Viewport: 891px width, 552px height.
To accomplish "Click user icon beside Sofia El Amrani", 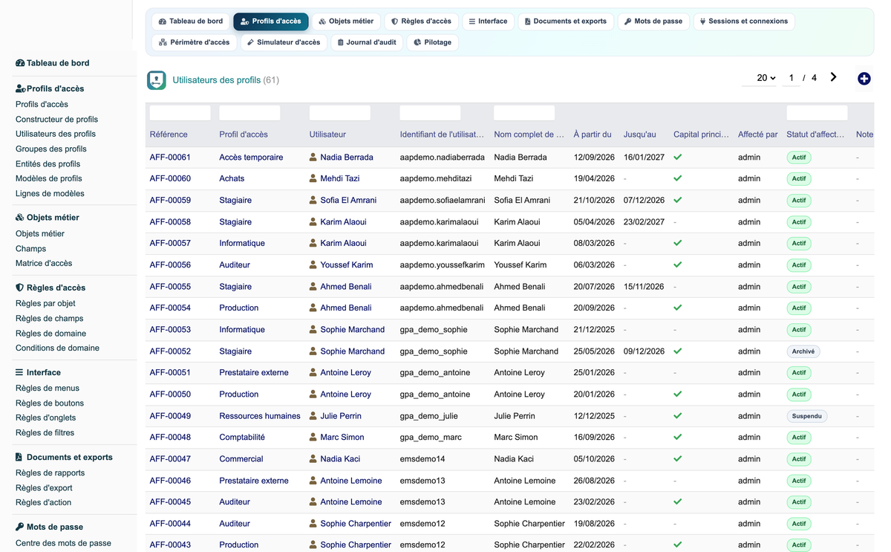I will tap(313, 201).
